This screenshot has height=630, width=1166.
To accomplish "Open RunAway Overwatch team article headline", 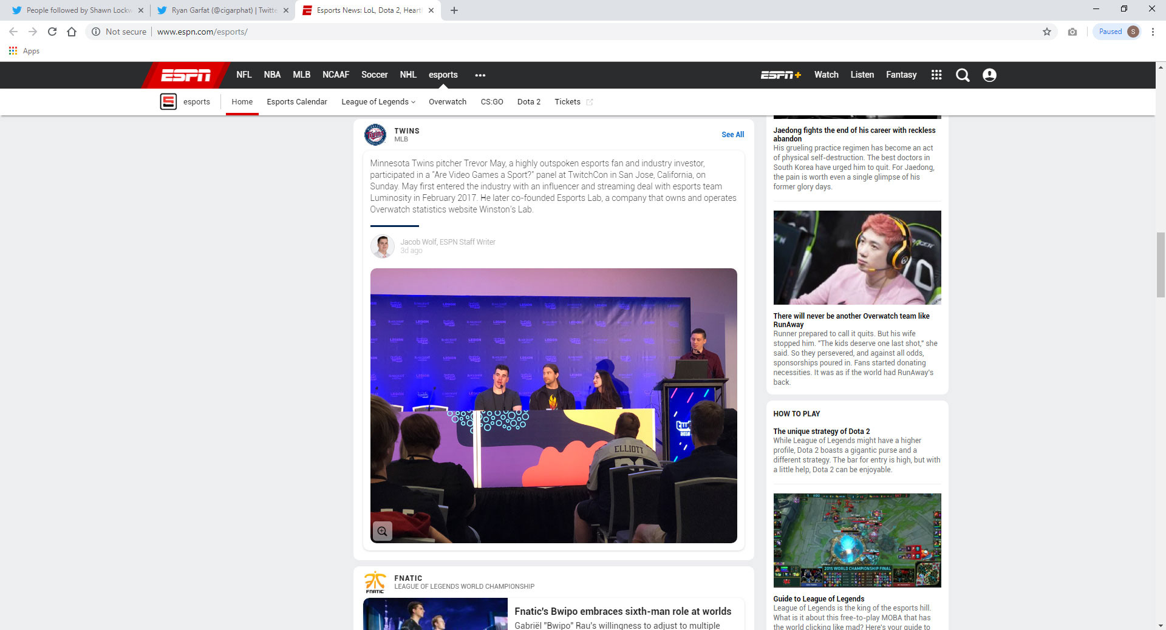I will click(x=851, y=320).
